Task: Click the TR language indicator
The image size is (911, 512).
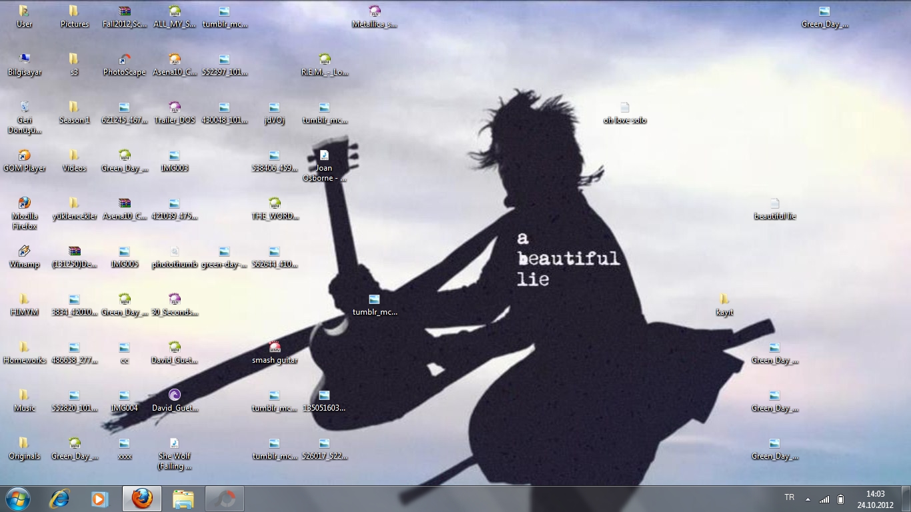Action: click(x=790, y=497)
